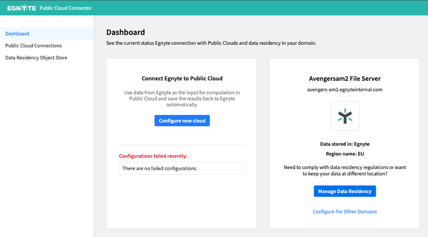This screenshot has width=428, height=237.
Task: Click 'Data stored in: Egnyte' text
Action: 345,144
